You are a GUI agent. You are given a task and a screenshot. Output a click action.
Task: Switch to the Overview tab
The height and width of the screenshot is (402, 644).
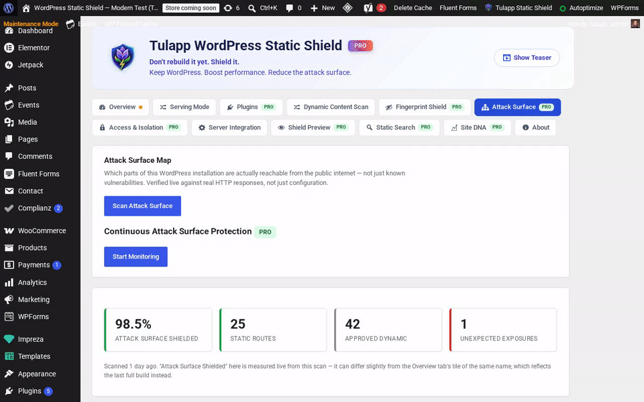[121, 107]
